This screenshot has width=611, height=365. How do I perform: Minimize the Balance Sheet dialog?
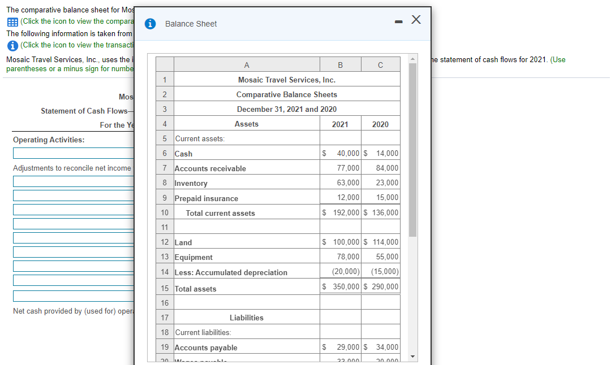click(x=398, y=22)
